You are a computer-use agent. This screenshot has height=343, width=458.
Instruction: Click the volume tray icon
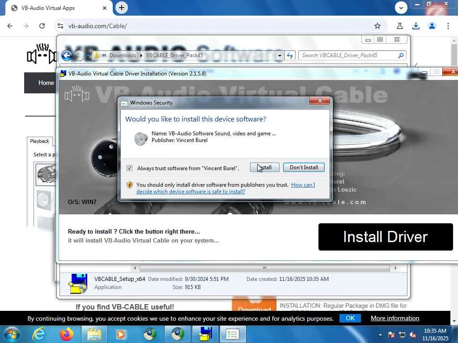413,335
